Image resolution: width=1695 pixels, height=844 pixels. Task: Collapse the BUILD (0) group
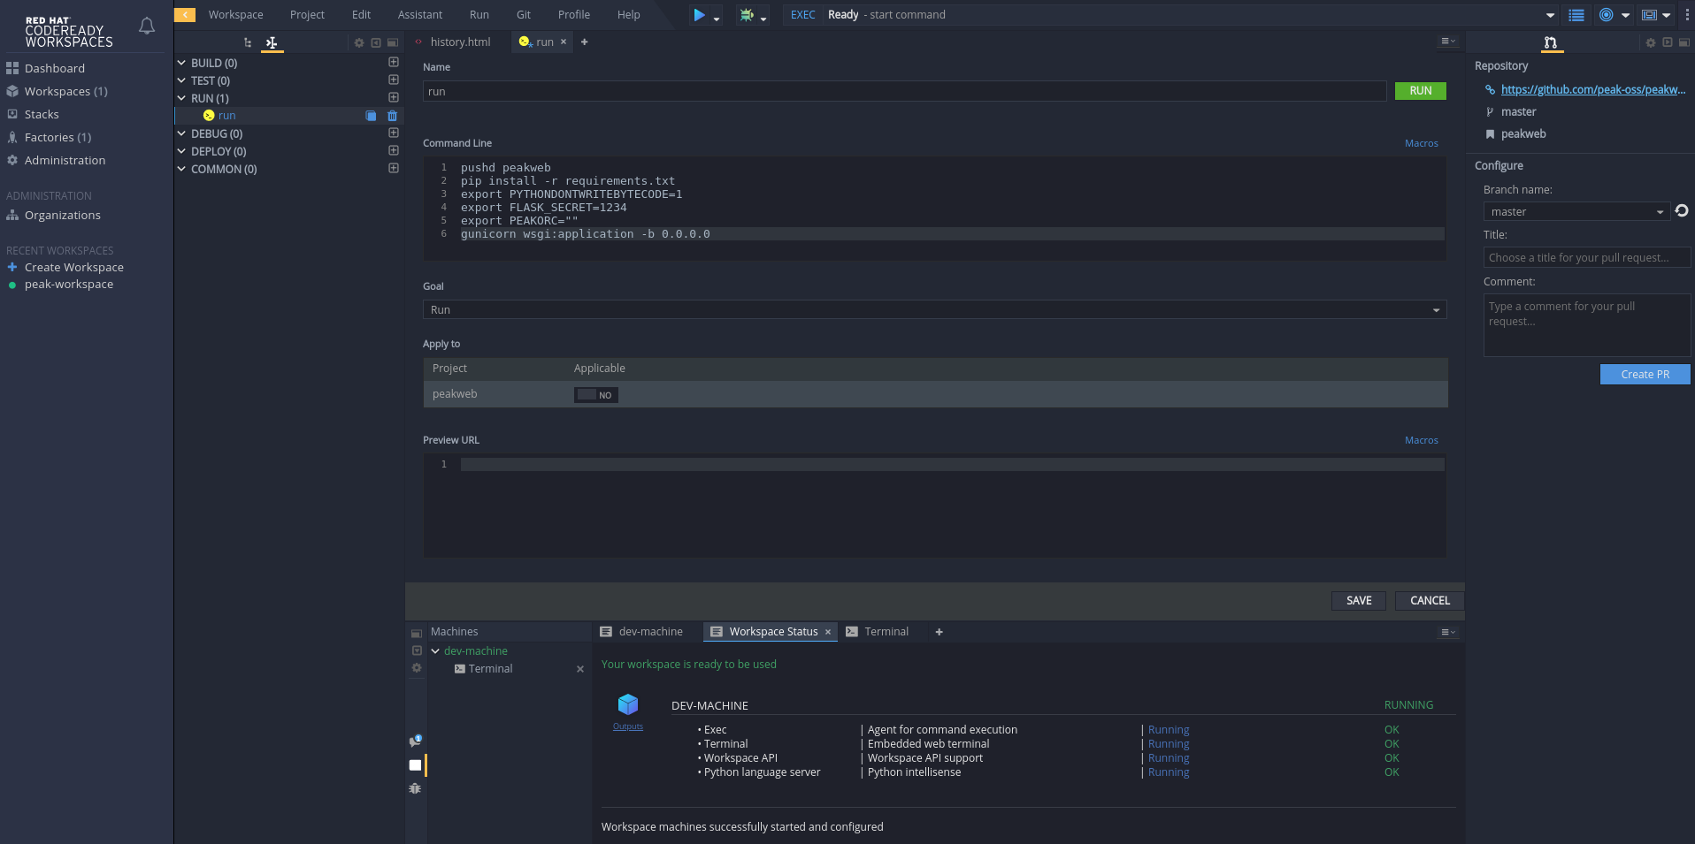(181, 63)
